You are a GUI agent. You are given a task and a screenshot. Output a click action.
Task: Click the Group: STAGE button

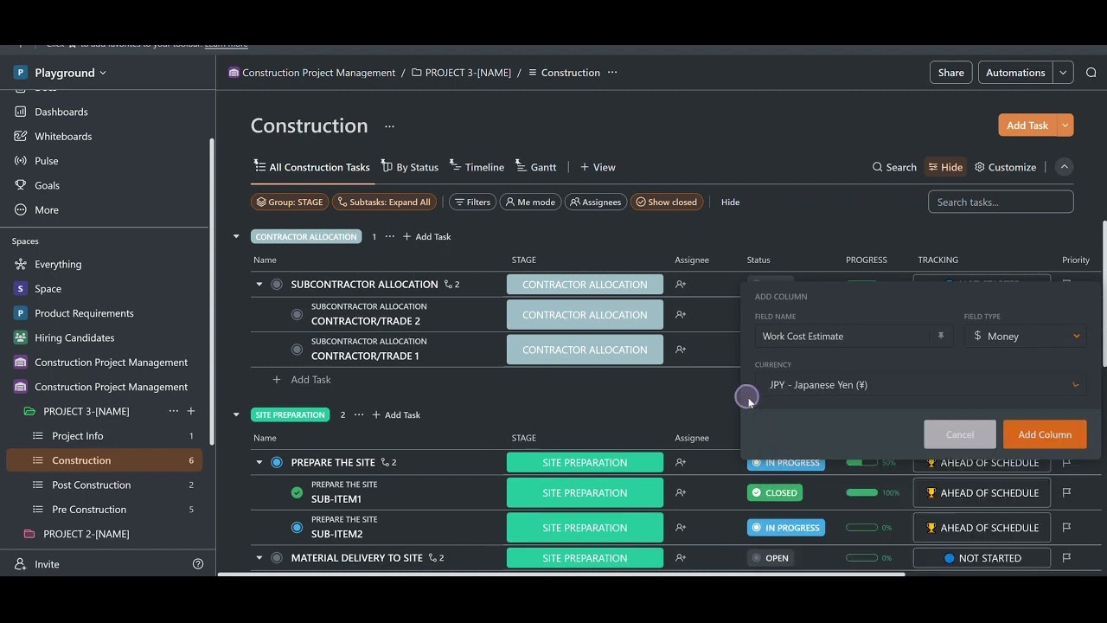click(290, 202)
